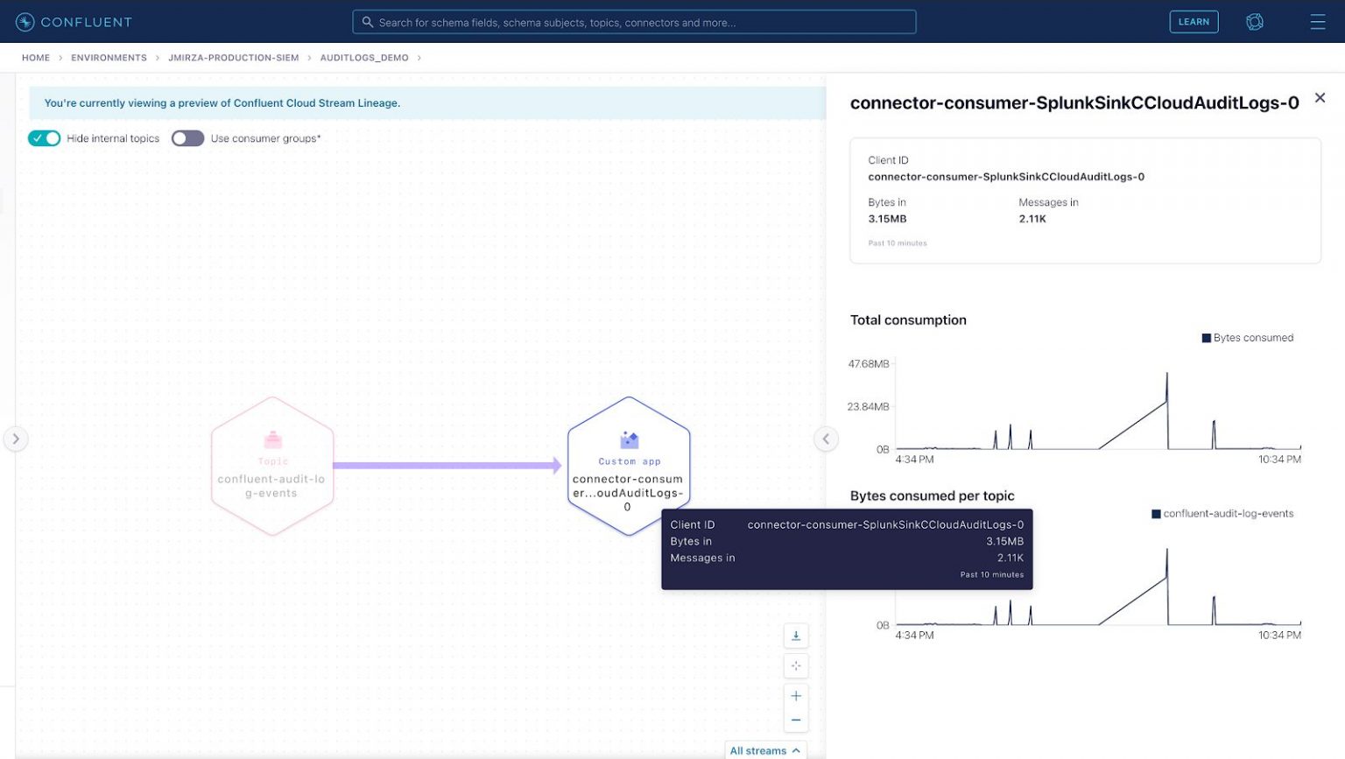Click the JMIRZA-PRODUCTION-SIEM breadcrumb link
Viewport: 1345px width, 759px height.
233,57
